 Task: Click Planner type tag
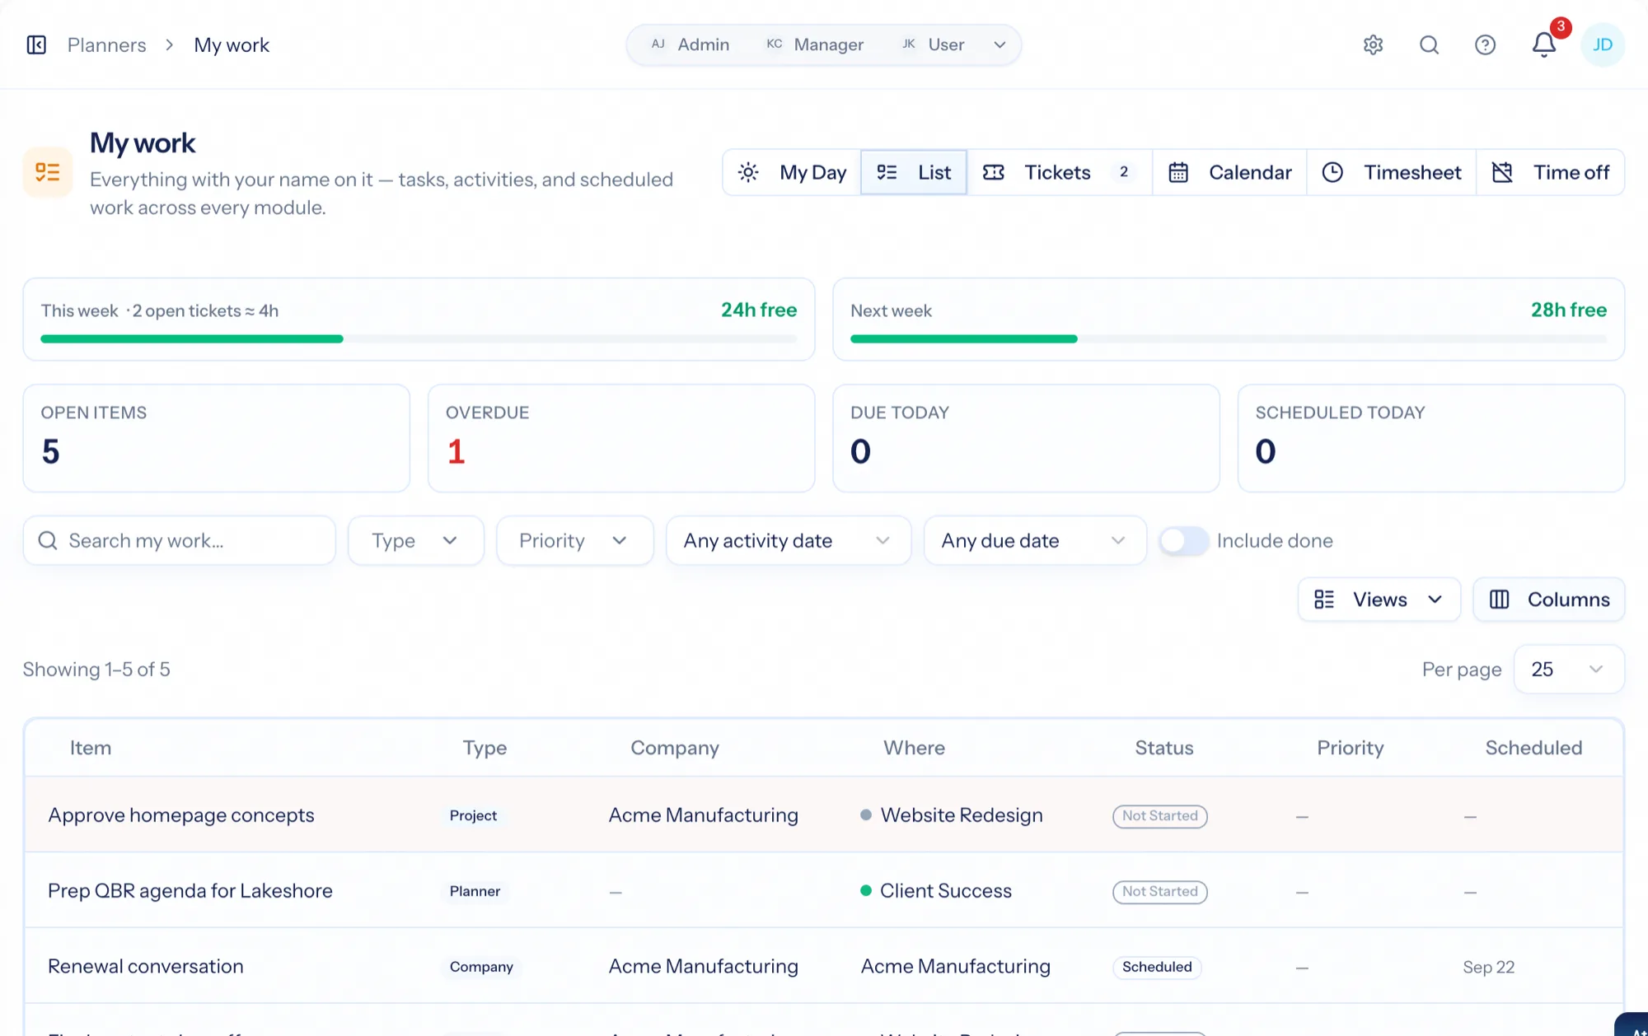475,891
